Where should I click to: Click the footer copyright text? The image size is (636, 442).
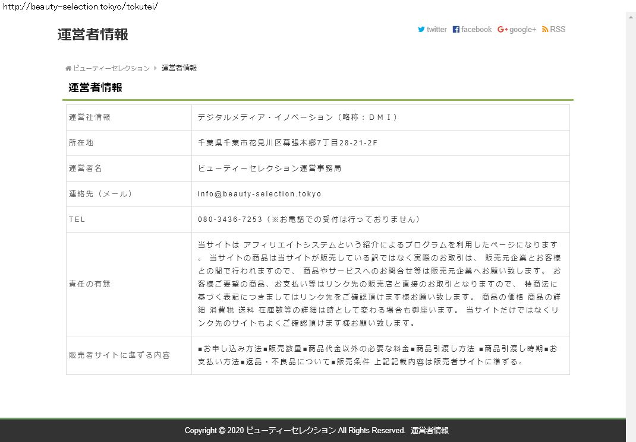tap(294, 431)
